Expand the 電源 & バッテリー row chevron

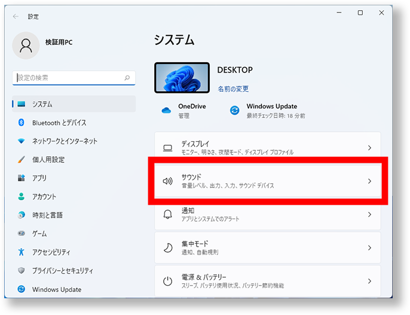369,281
